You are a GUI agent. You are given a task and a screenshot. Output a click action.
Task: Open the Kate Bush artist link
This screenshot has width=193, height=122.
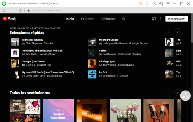[x=31, y=54]
